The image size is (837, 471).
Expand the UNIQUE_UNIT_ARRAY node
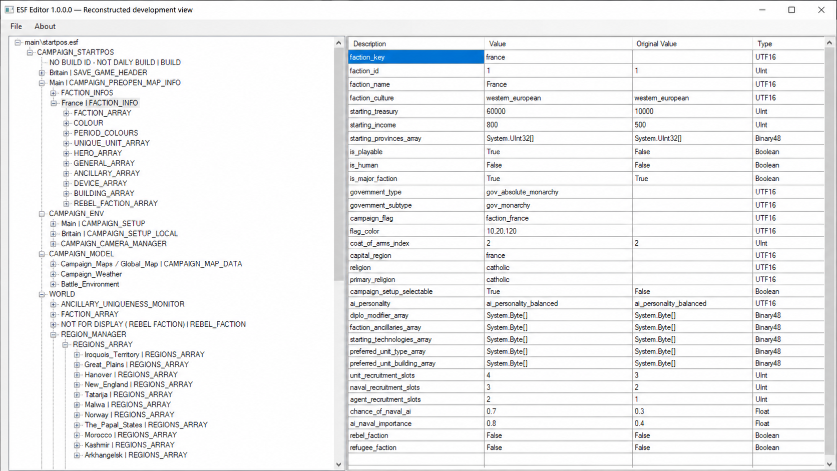point(66,143)
